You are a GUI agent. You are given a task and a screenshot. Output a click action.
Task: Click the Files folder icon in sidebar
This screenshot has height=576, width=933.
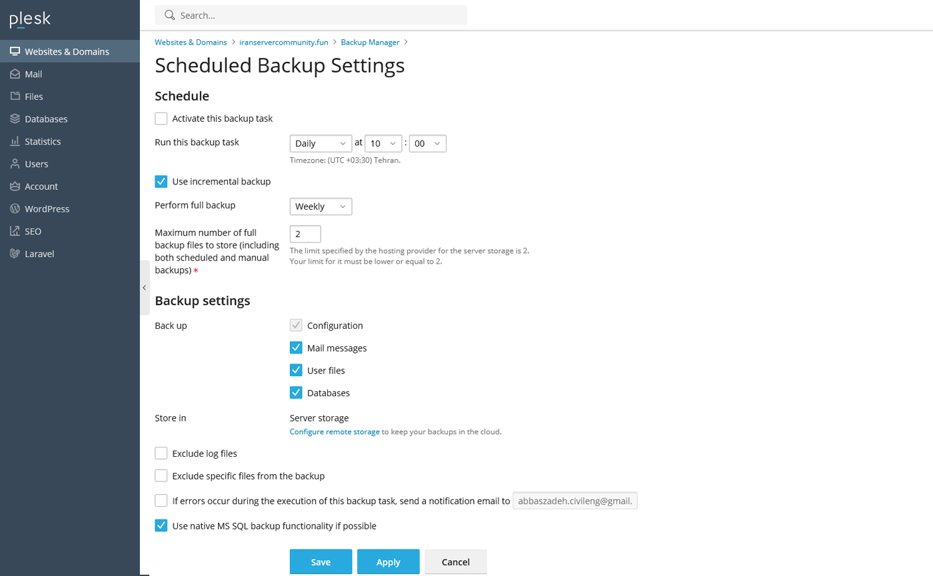click(x=15, y=97)
